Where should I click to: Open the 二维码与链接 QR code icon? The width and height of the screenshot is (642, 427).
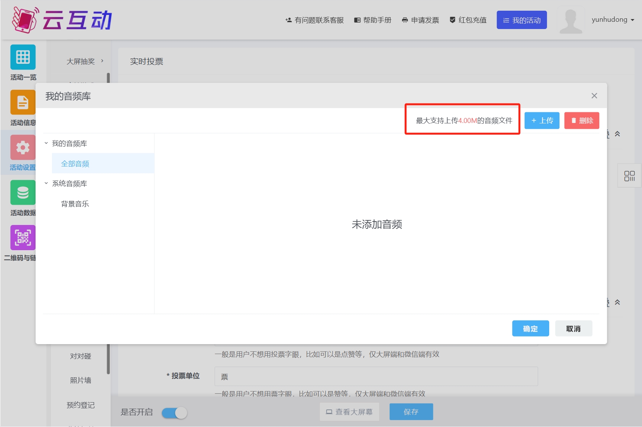[x=23, y=237]
